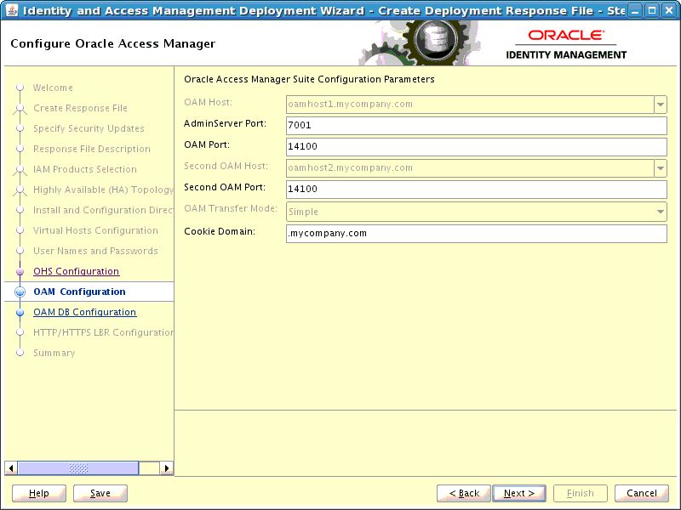Click the Response File Description step
Viewport: 681px width, 510px height.
pos(92,149)
